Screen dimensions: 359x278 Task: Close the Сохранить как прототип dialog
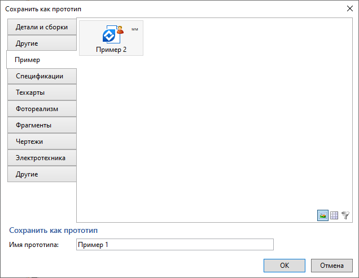click(x=349, y=8)
